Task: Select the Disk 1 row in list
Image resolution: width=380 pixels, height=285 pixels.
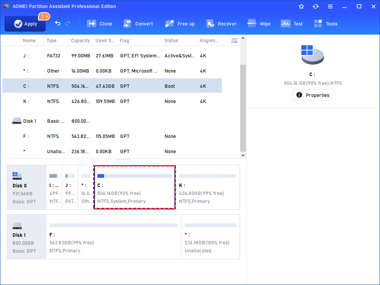Action: (x=112, y=121)
